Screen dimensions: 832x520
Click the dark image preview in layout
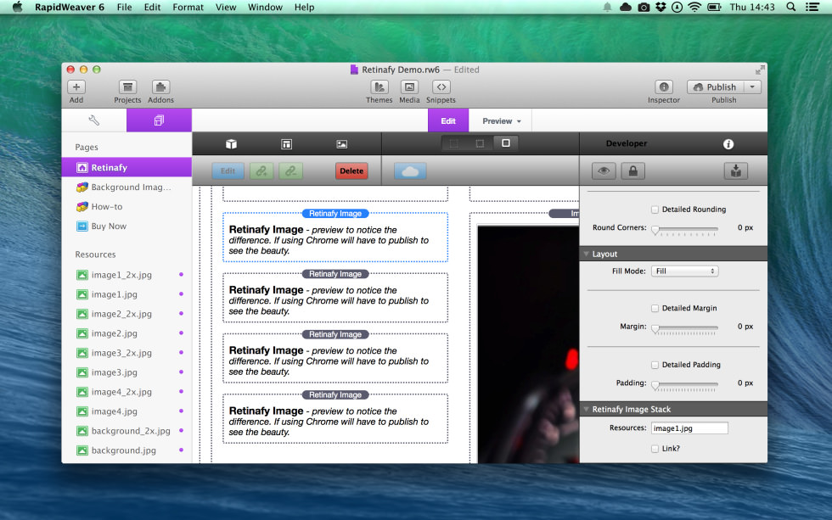[528, 344]
